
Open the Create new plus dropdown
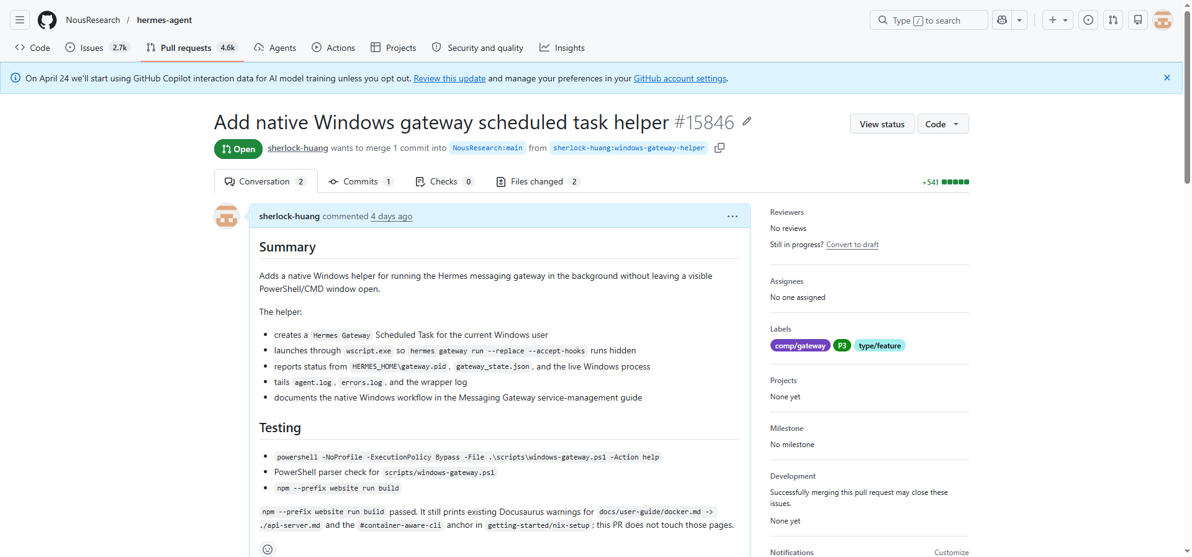pyautogui.click(x=1058, y=20)
